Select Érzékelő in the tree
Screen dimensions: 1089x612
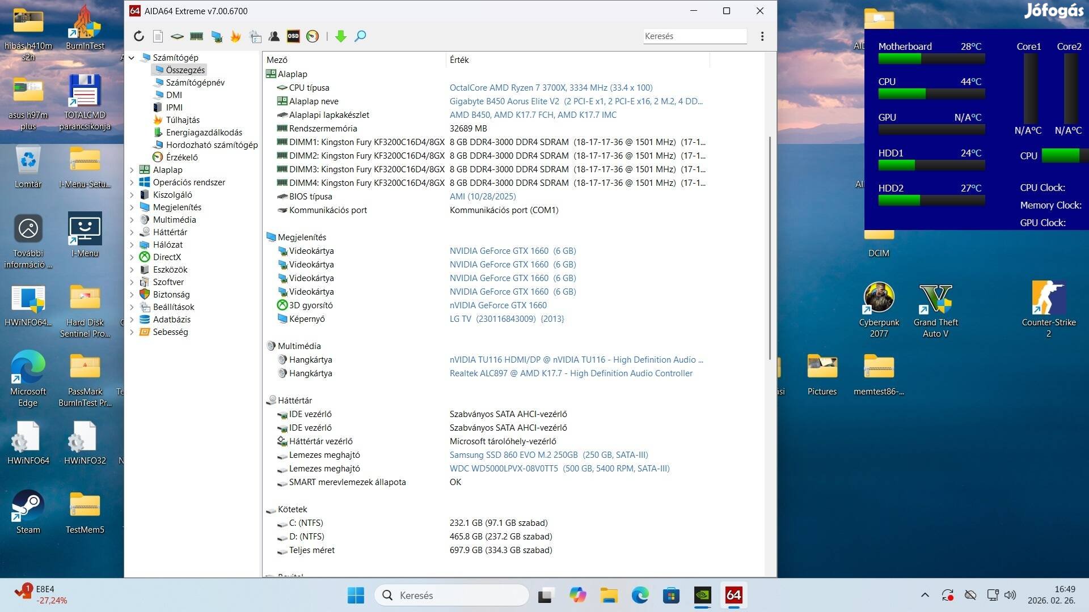click(181, 158)
